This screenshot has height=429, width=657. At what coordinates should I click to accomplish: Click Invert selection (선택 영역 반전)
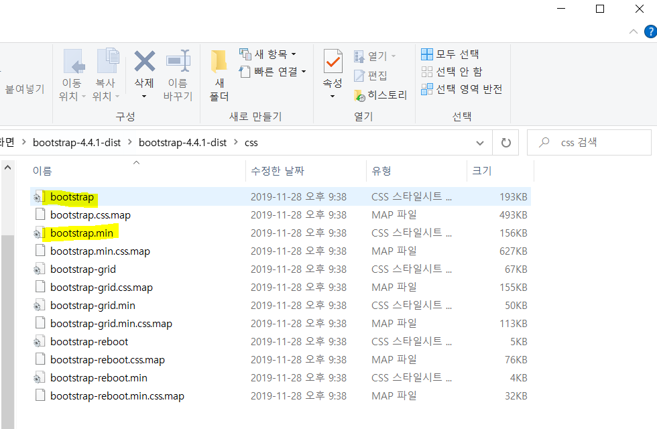(x=461, y=89)
